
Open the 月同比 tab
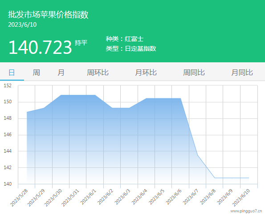tap(242, 73)
